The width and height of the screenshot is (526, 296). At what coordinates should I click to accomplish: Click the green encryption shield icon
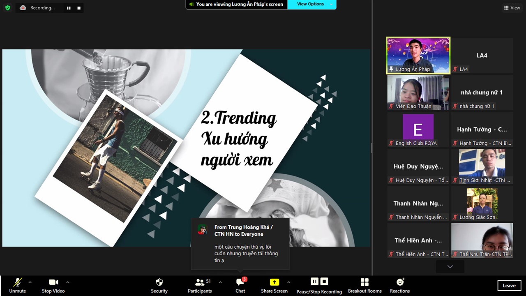(7, 8)
